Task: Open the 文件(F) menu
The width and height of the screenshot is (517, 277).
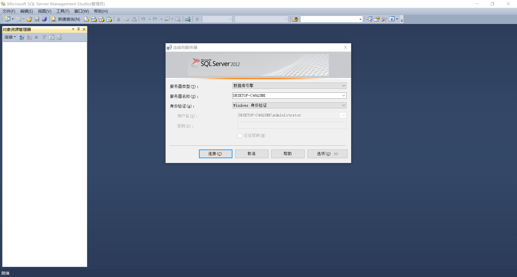Action: [9, 11]
